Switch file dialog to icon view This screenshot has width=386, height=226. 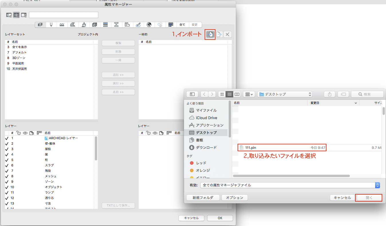222,94
